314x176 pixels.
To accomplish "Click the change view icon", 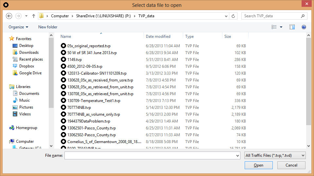I will [274, 27].
